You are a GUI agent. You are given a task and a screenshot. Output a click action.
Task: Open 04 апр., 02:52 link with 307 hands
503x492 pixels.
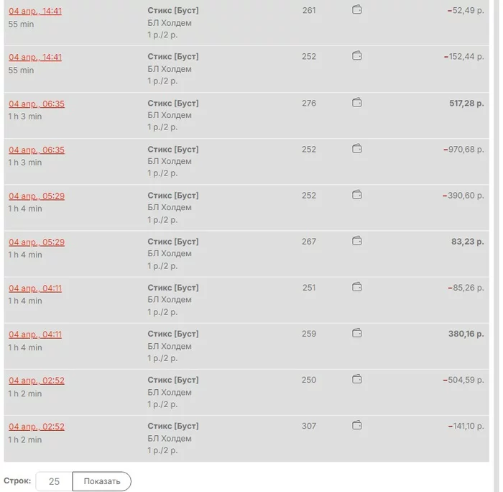[x=37, y=427]
